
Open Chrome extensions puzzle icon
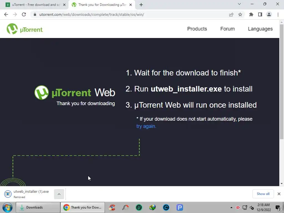pyautogui.click(x=251, y=14)
